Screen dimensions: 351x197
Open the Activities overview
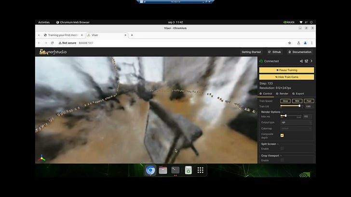[x=44, y=22]
